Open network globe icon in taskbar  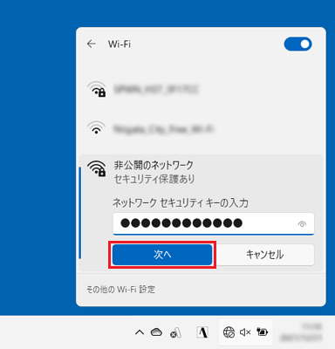[x=229, y=332]
